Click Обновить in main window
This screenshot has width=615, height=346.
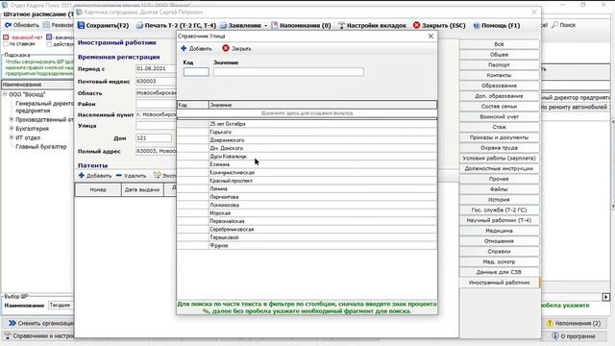coord(22,25)
